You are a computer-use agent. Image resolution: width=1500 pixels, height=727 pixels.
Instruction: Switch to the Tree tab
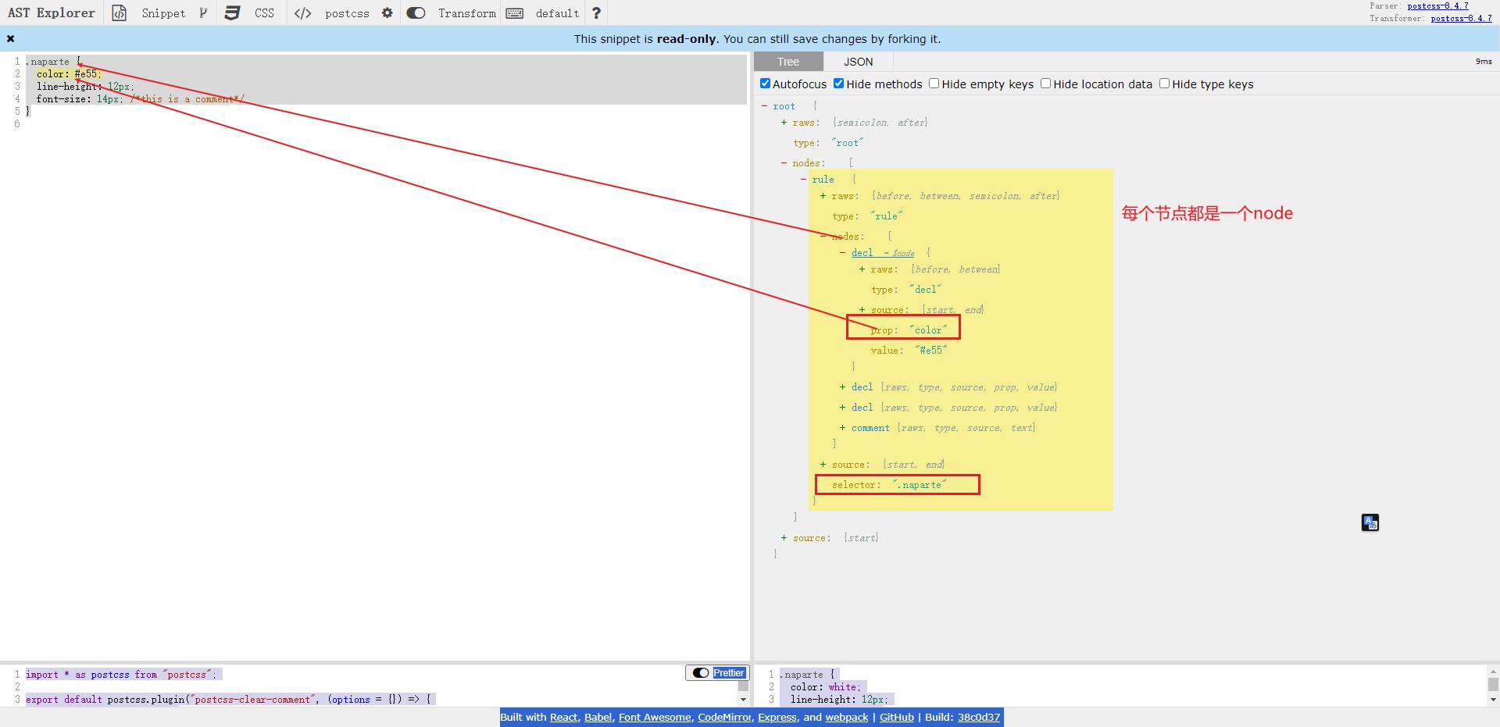pyautogui.click(x=788, y=62)
